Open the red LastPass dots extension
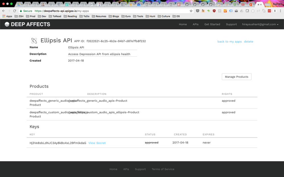 point(269,11)
